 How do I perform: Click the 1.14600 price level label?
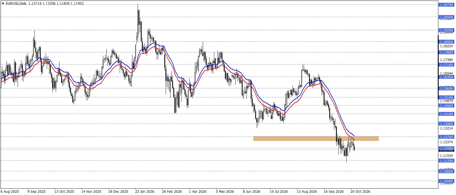446,105
